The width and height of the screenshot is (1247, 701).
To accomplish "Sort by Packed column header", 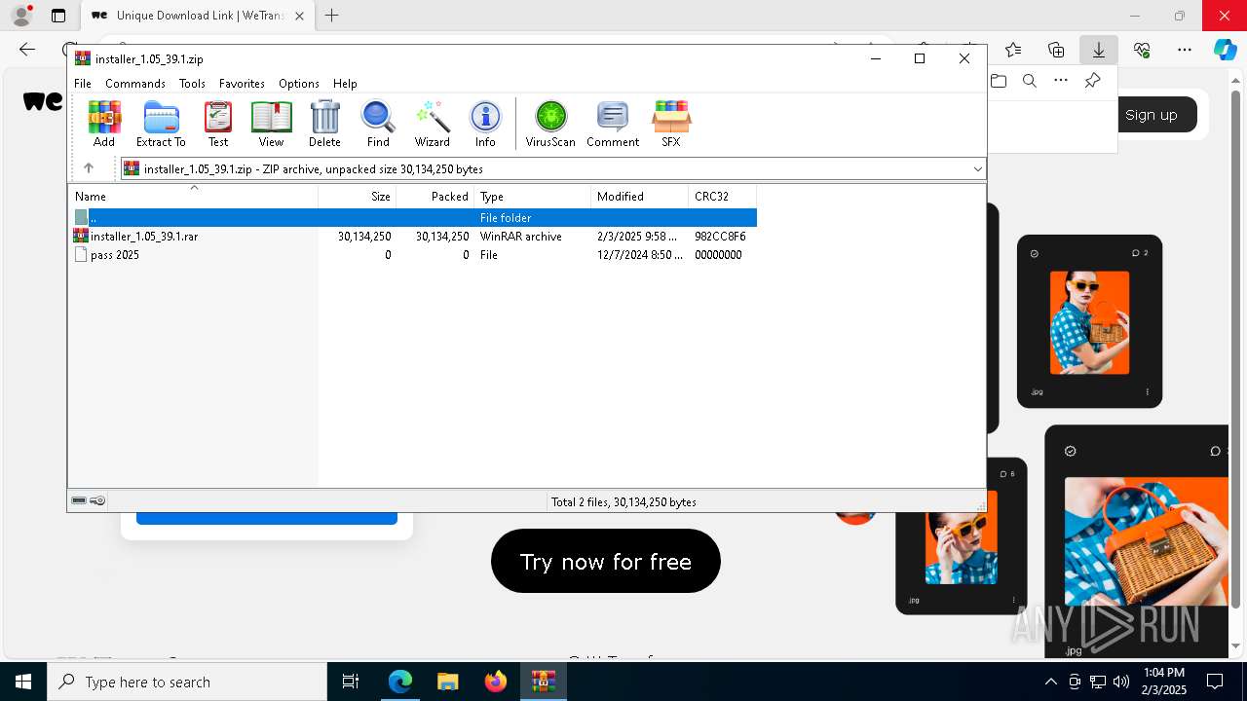I will coord(435,197).
